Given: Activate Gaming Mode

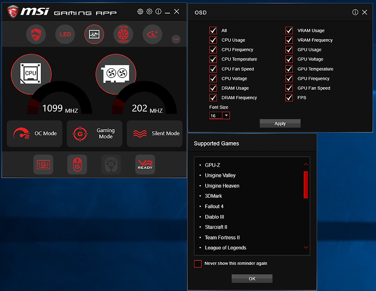Looking at the screenshot, I should [95, 134].
